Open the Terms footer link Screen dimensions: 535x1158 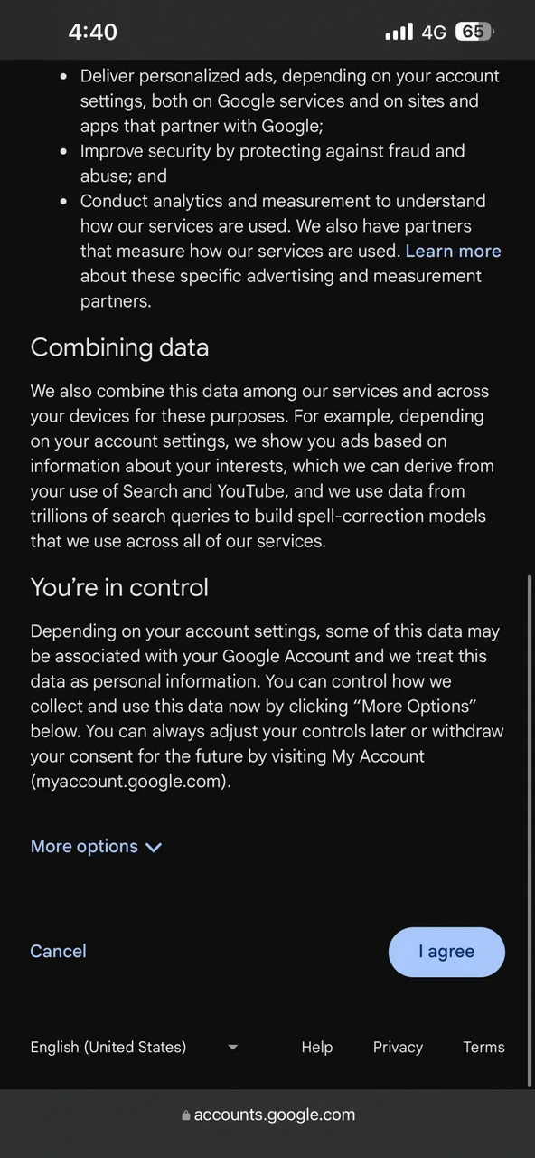[483, 1047]
